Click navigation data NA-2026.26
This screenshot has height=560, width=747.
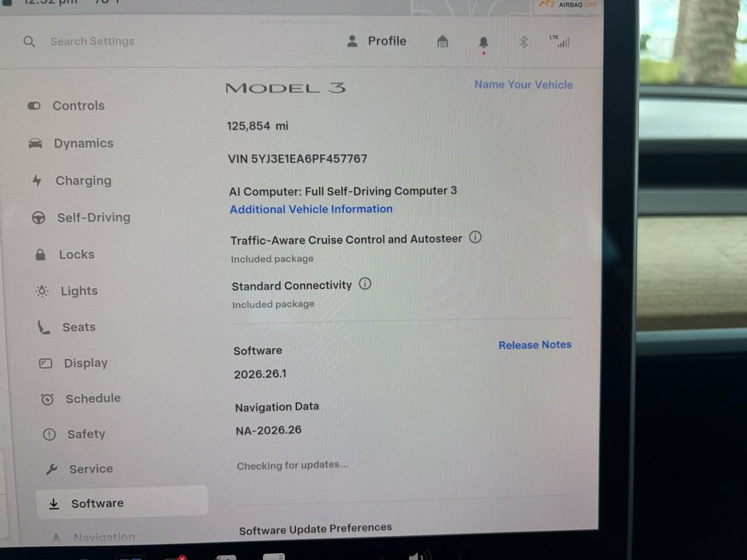pos(269,430)
